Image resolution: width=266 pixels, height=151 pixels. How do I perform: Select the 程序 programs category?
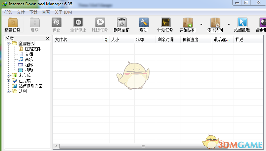29,65
